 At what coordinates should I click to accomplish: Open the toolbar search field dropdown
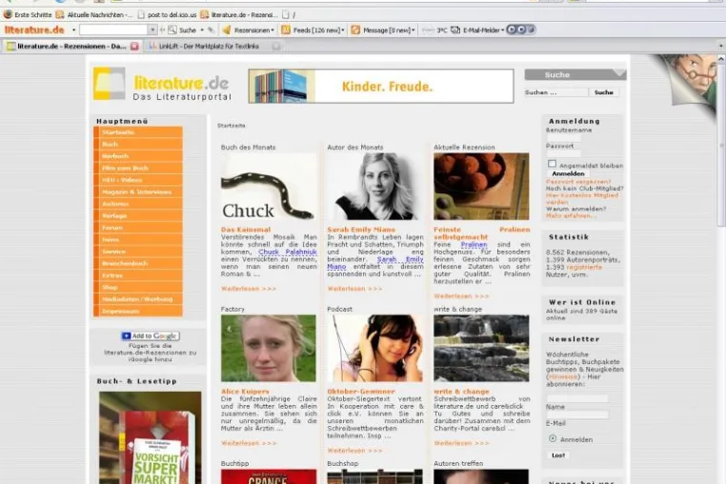152,30
